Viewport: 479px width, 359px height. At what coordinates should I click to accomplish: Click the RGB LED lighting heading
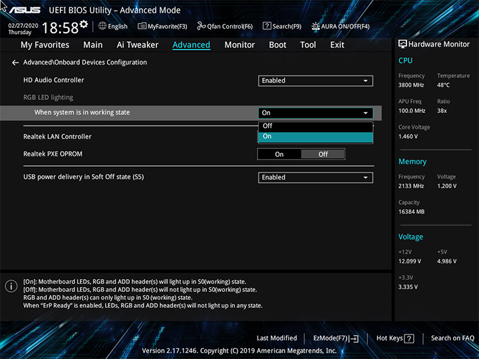pyautogui.click(x=48, y=97)
